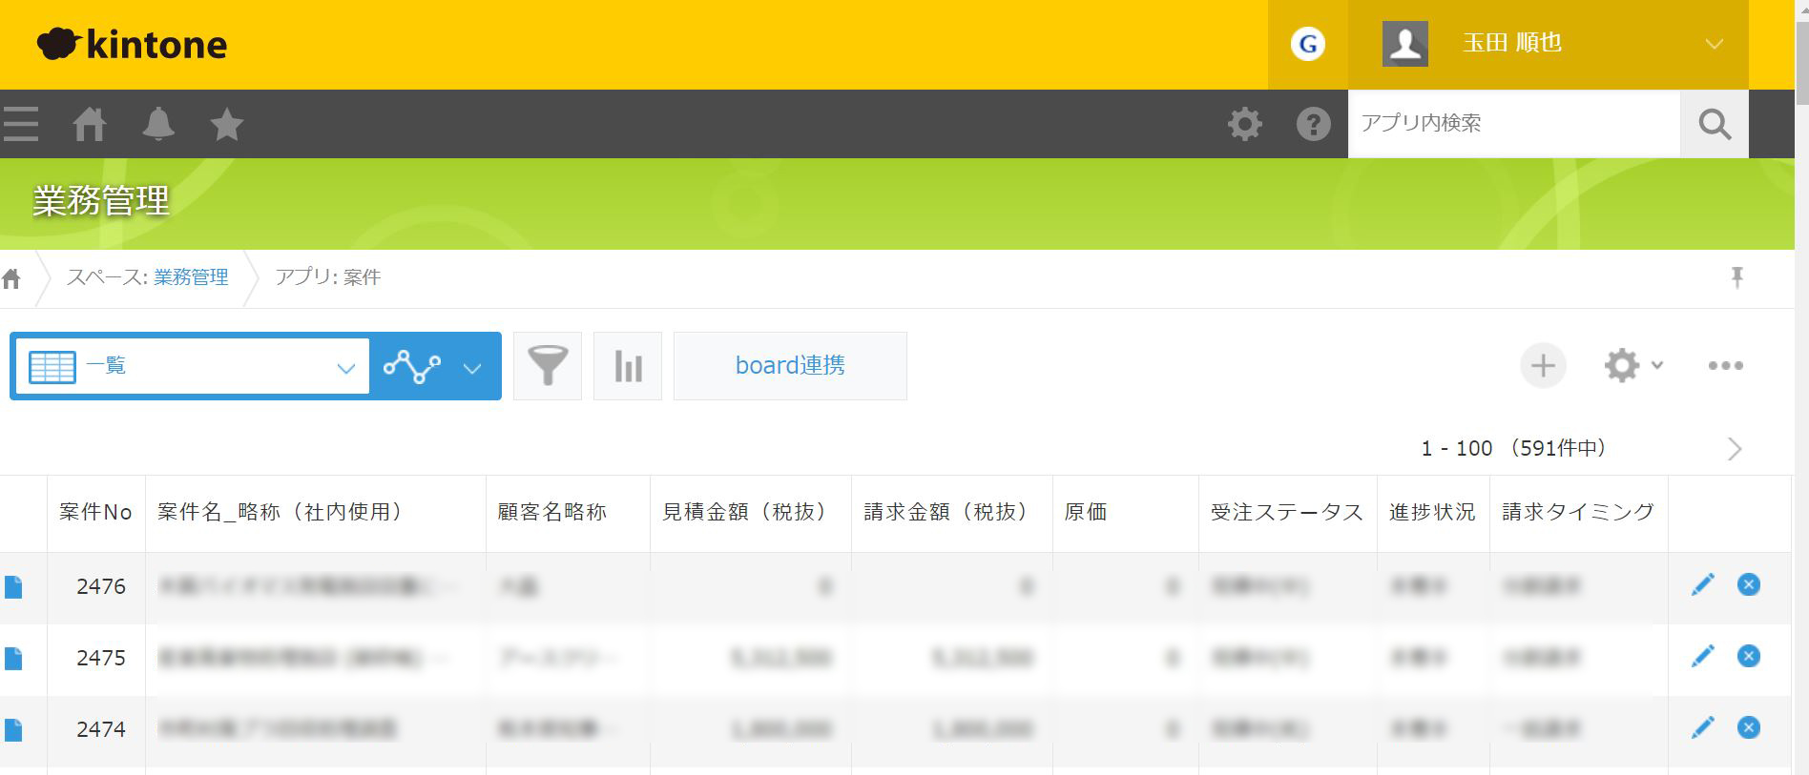The width and height of the screenshot is (1809, 775).
Task: Open the filter funnel button
Action: click(548, 366)
